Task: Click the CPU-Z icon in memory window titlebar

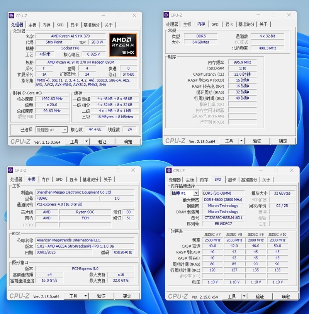Action: pos(167,15)
